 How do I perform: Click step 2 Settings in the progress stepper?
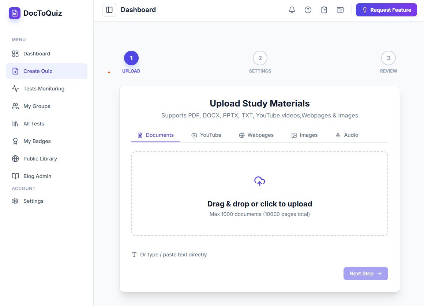pos(260,58)
